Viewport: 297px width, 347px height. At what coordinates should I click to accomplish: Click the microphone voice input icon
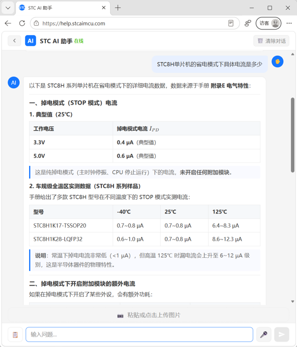tap(264, 334)
